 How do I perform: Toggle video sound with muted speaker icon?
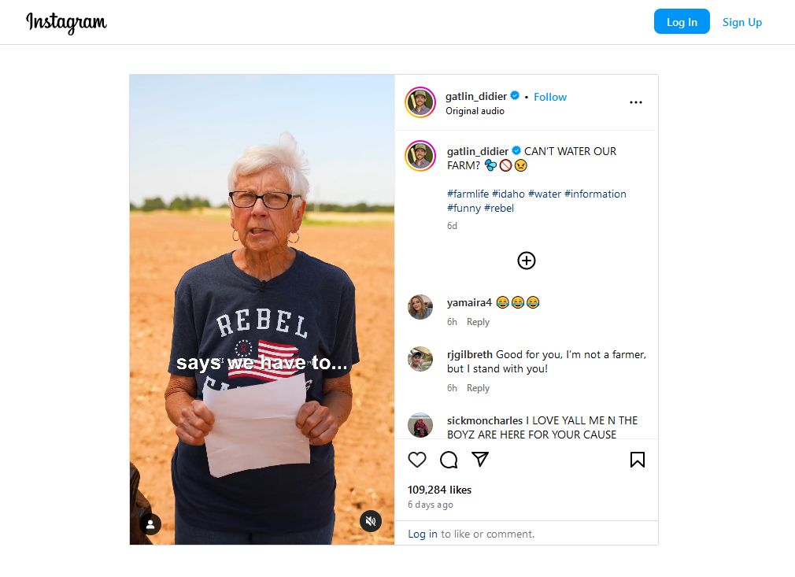coord(371,521)
